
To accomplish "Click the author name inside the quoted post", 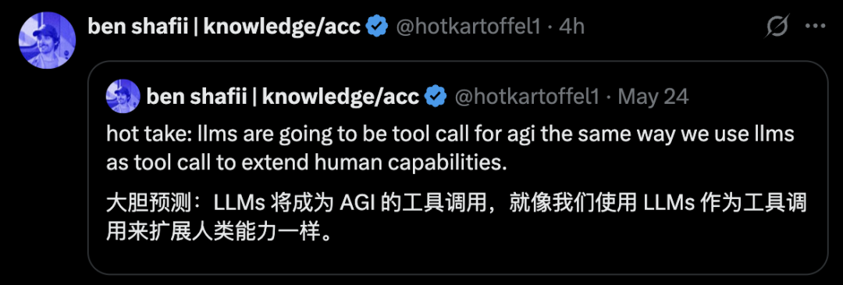I will tap(283, 96).
